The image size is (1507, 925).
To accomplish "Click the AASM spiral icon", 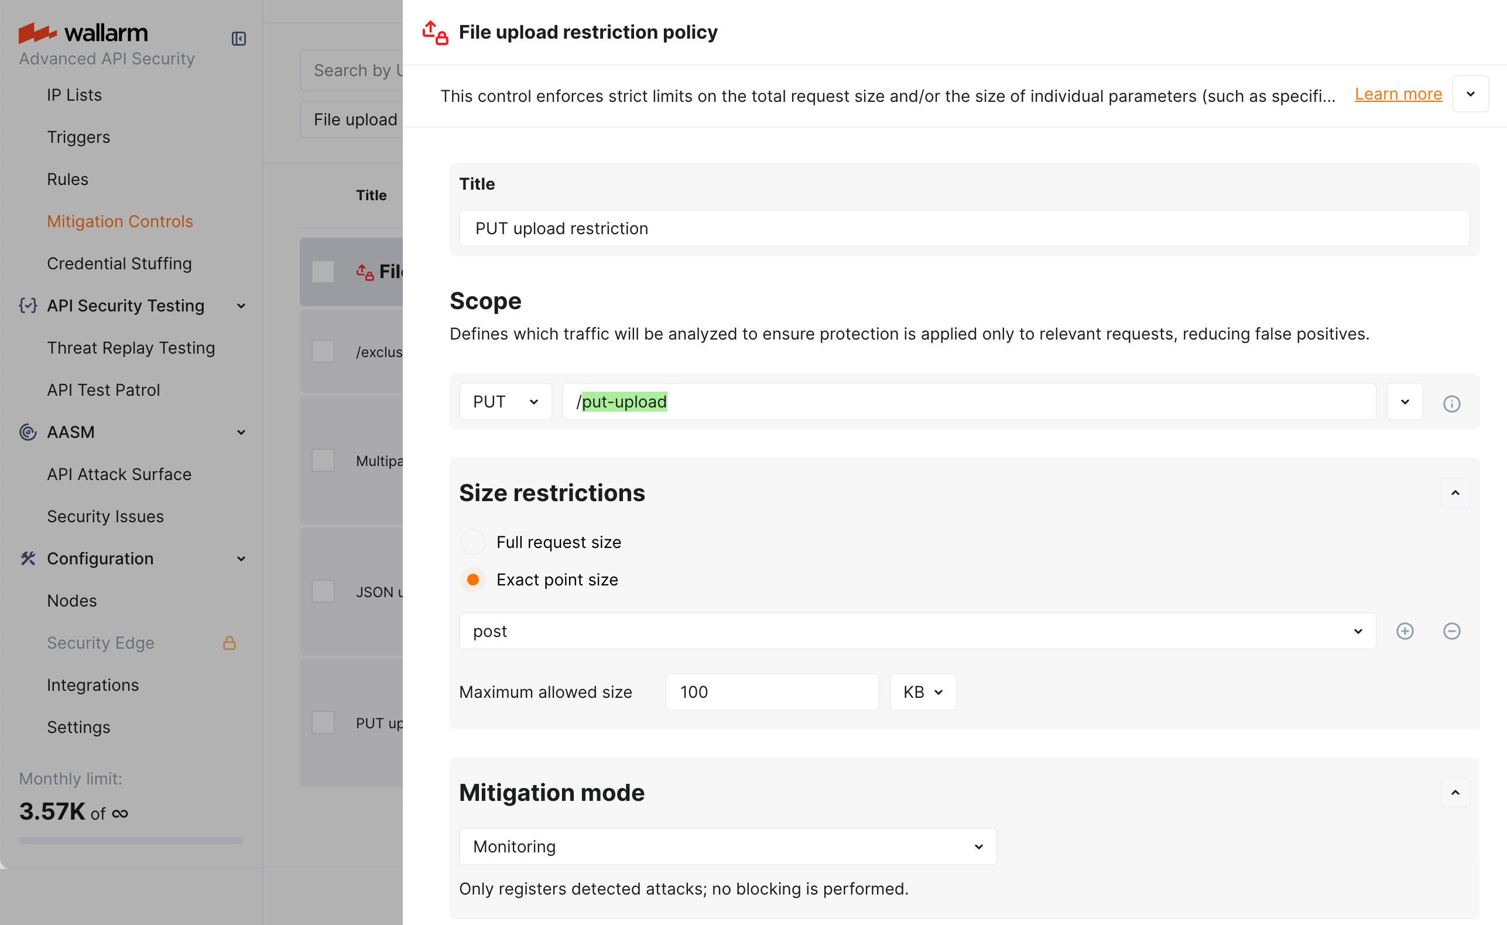I will (28, 432).
